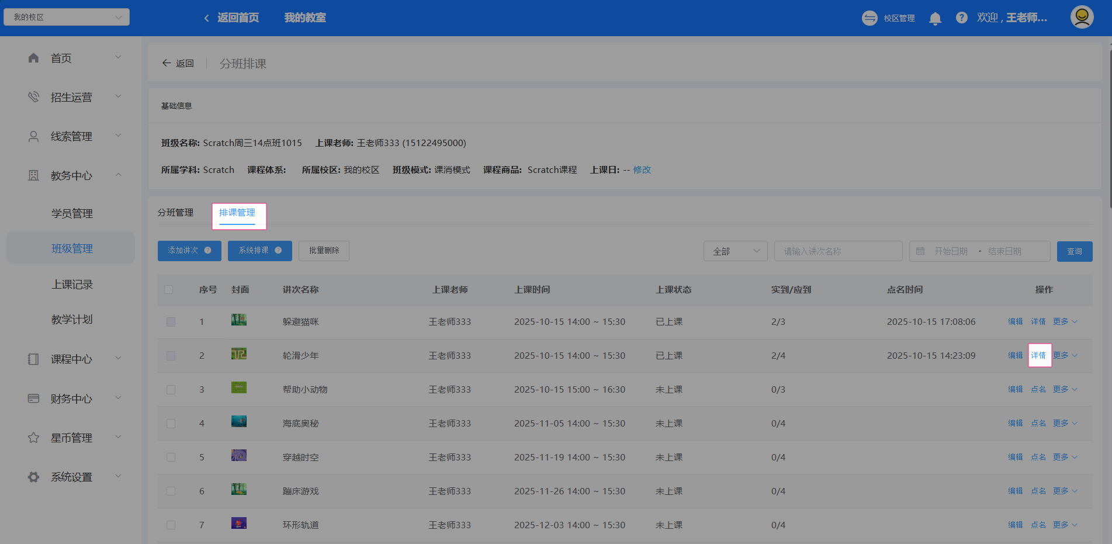The image size is (1112, 544).
Task: Check the checkbox for row 3 帮助小动物
Action: pos(171,390)
